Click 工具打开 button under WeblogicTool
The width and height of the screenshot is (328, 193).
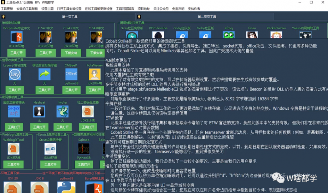click(13, 164)
